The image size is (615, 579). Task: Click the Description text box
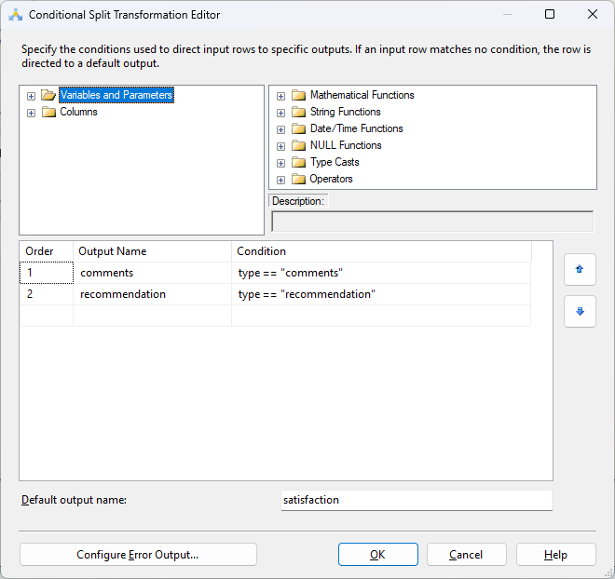(432, 222)
